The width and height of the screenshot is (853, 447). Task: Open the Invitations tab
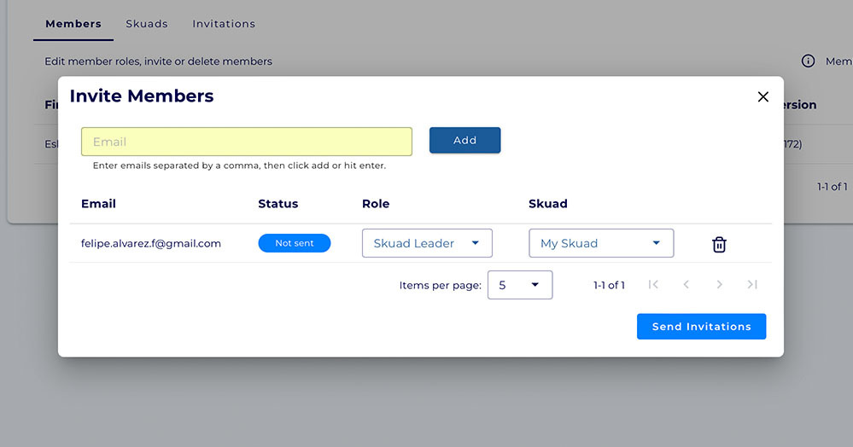[224, 24]
